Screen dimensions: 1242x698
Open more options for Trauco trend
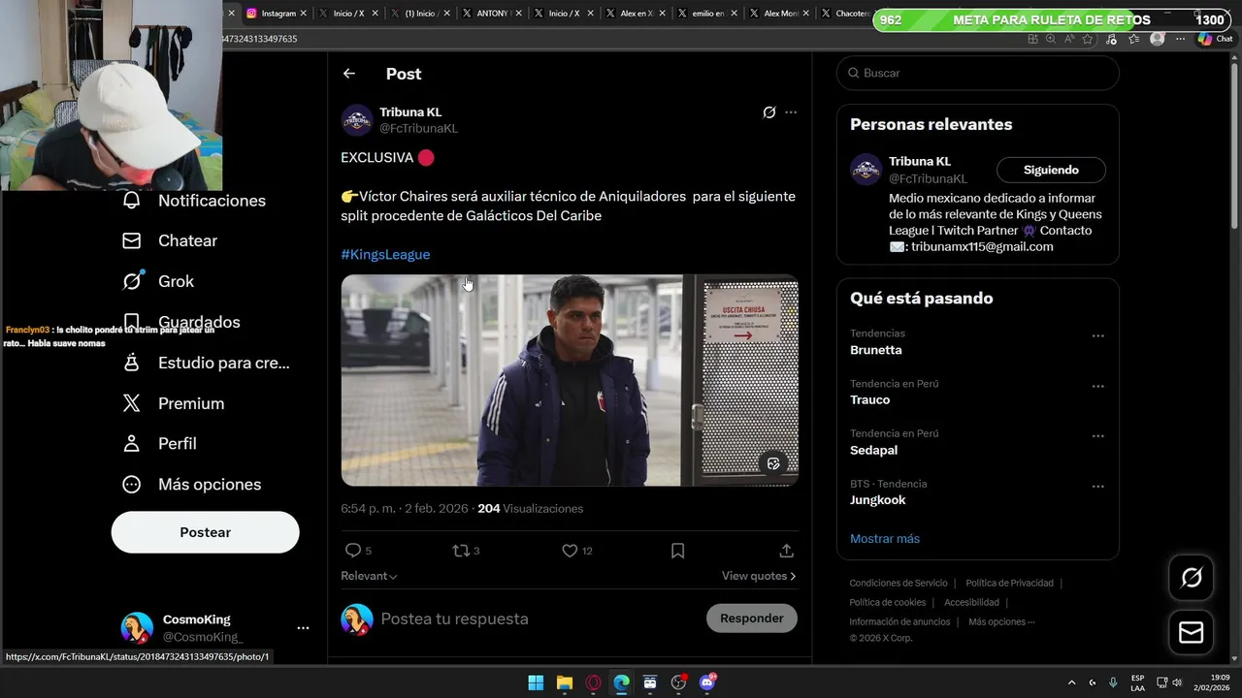click(x=1098, y=386)
